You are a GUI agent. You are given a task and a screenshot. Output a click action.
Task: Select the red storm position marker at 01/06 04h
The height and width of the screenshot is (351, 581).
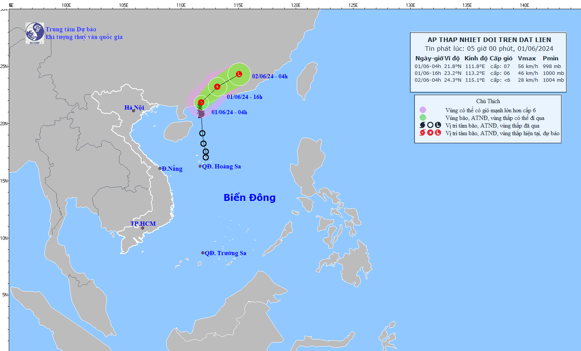(201, 102)
